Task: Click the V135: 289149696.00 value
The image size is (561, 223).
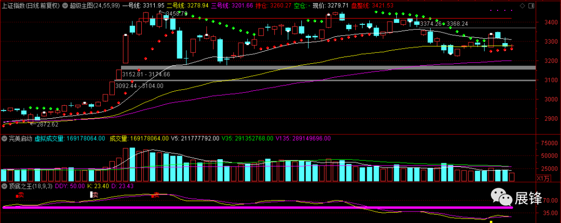Action: click(x=303, y=138)
